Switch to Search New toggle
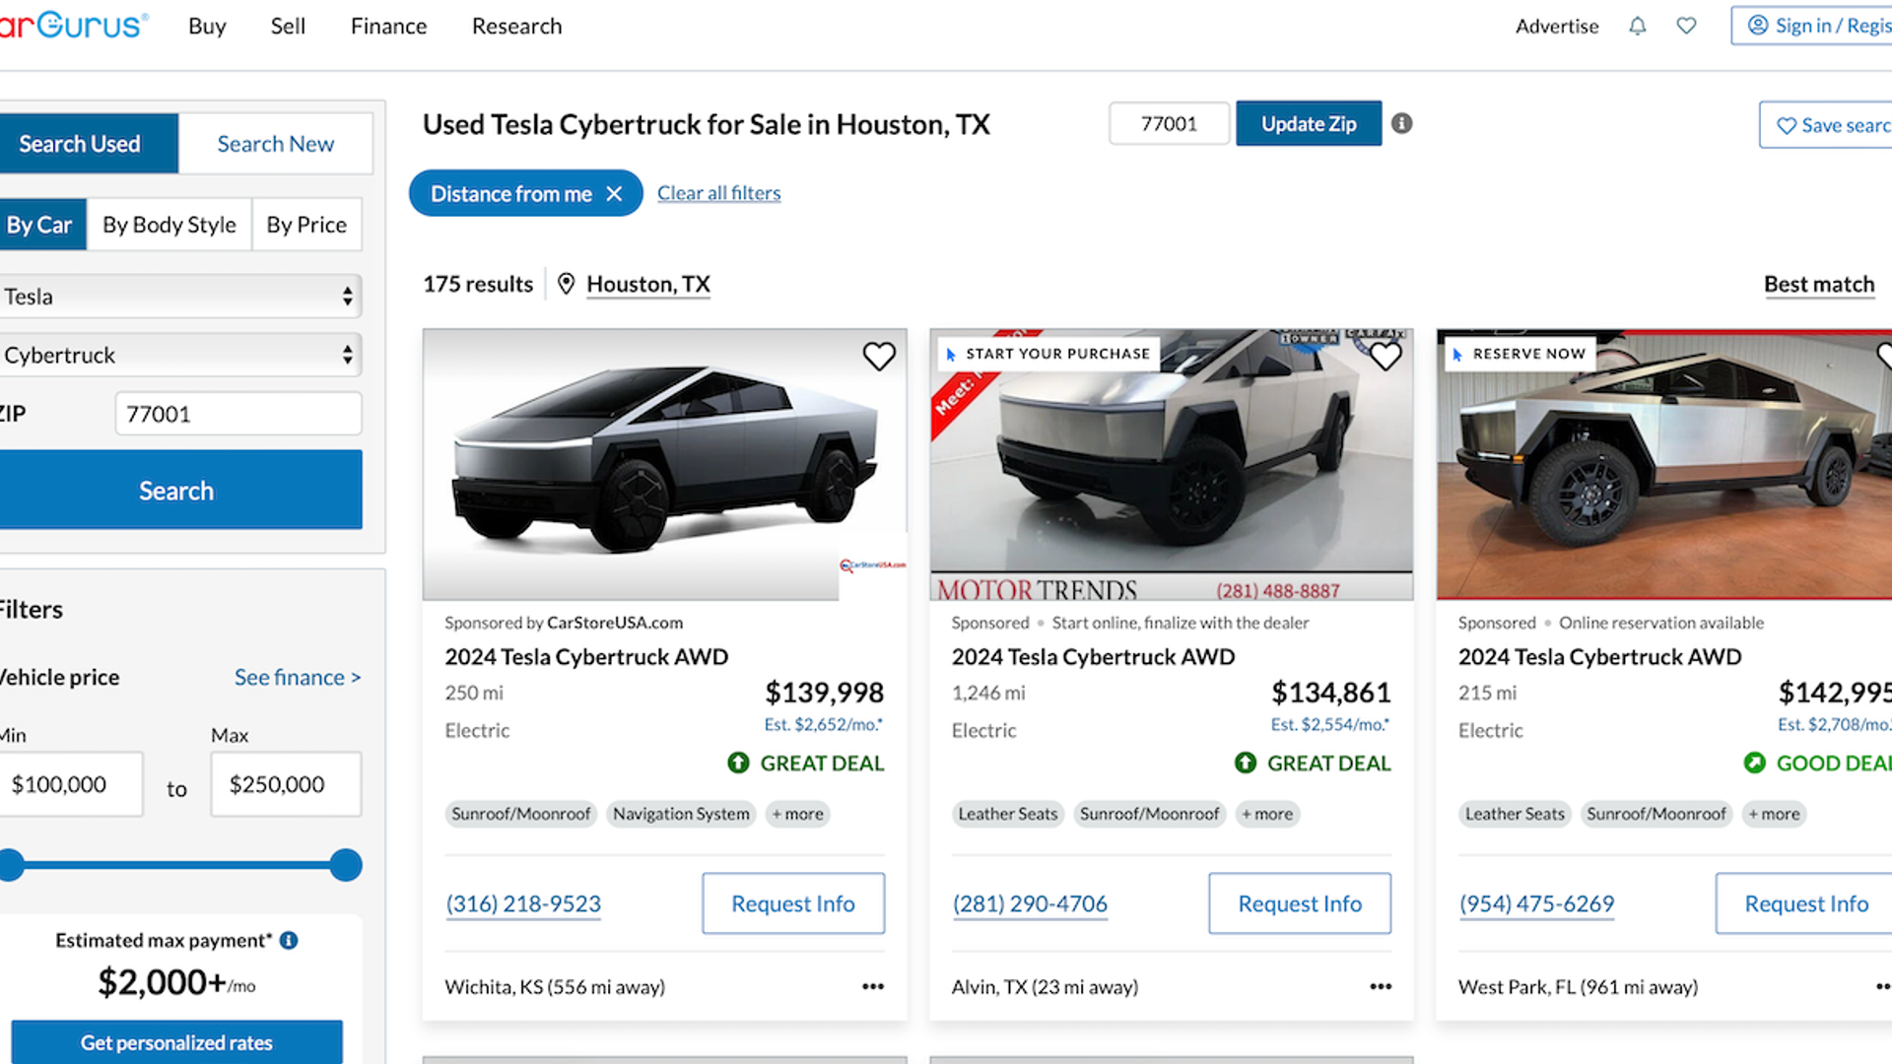 (x=276, y=144)
